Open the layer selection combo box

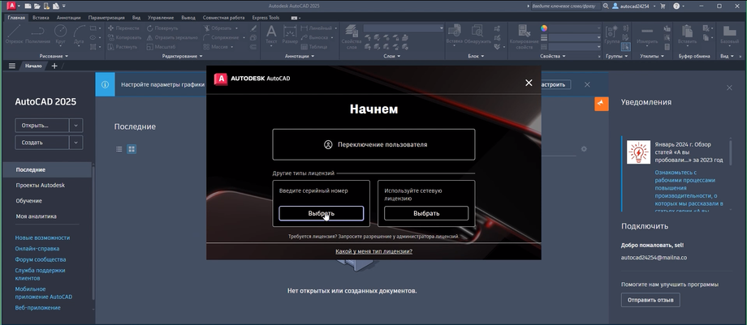(x=404, y=28)
